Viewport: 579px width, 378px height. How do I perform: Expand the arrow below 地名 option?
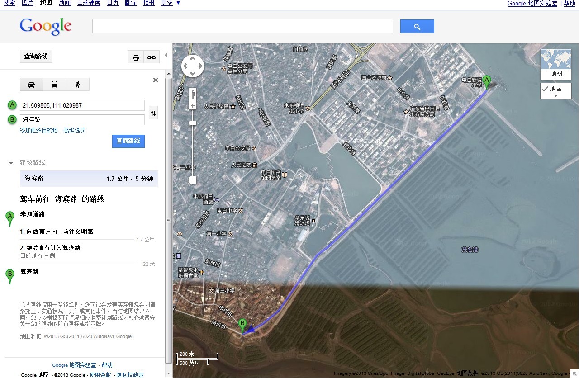(x=555, y=96)
